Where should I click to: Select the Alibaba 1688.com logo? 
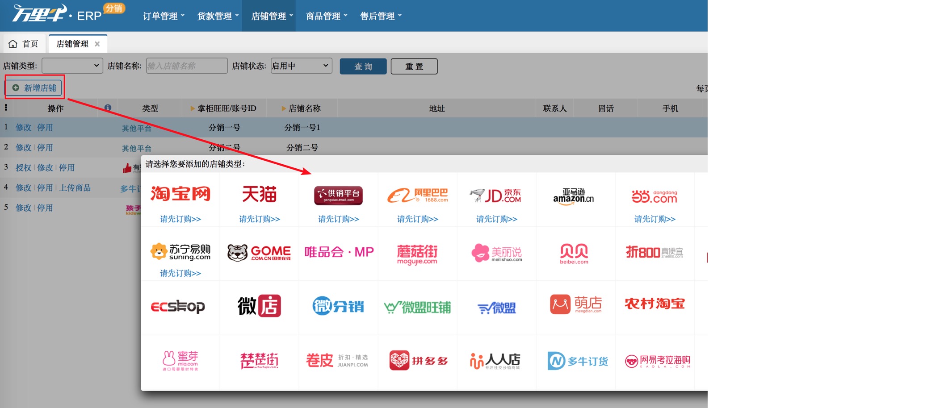417,196
